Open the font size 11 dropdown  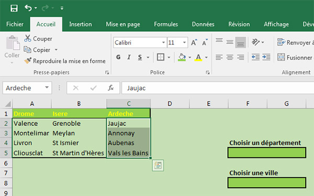(184, 42)
